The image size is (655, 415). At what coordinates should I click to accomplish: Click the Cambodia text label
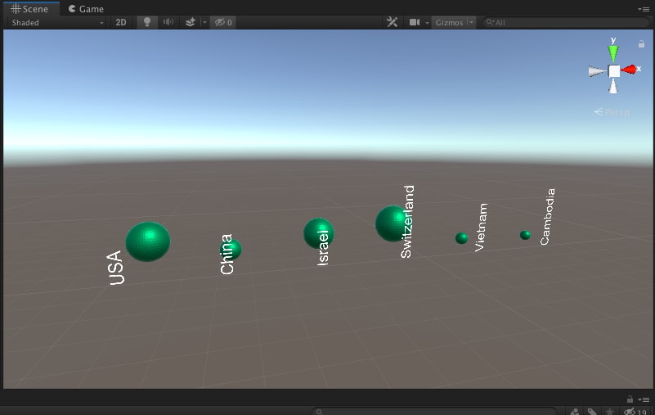tap(547, 217)
